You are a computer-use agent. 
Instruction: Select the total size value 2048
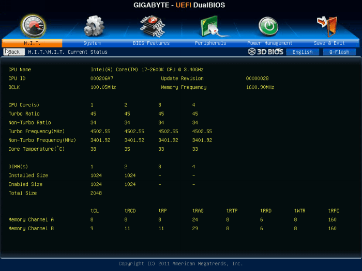point(96,193)
